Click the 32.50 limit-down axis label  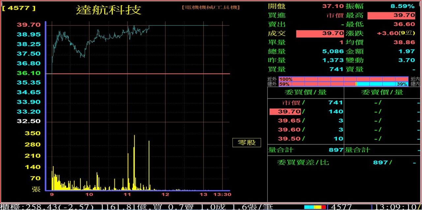29,121
